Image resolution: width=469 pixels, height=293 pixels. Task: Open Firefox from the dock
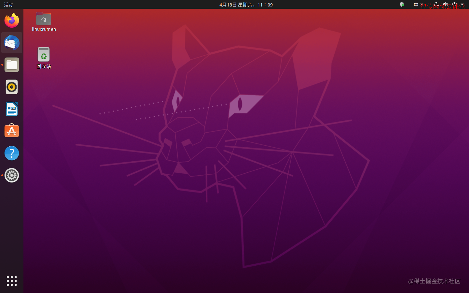(11, 20)
